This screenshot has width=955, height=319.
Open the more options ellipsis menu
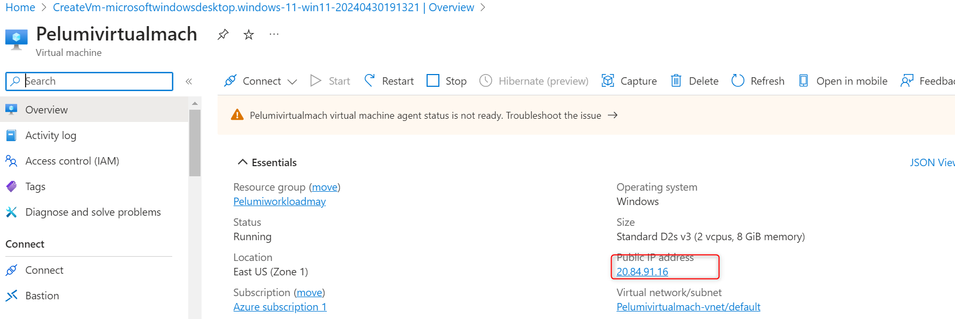coord(274,34)
